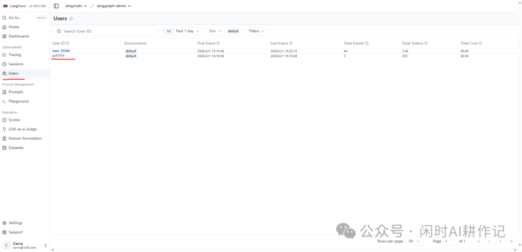Screen dimensions: 522x252
Task: Click the Page number input field
Action: click(x=450, y=241)
